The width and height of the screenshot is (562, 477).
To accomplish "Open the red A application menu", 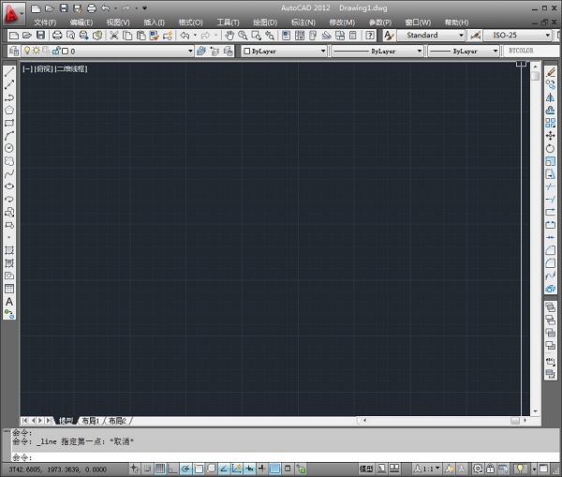I will click(14, 14).
